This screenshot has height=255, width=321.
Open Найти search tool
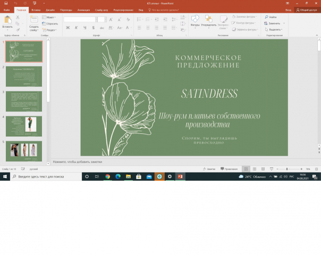tap(271, 17)
